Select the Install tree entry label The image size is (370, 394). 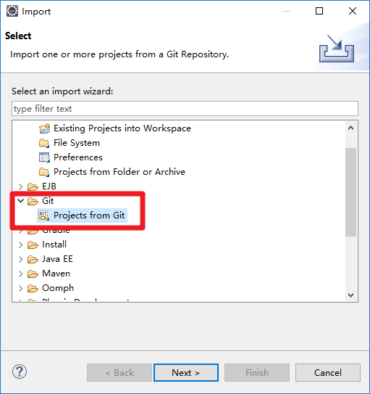pyautogui.click(x=54, y=245)
